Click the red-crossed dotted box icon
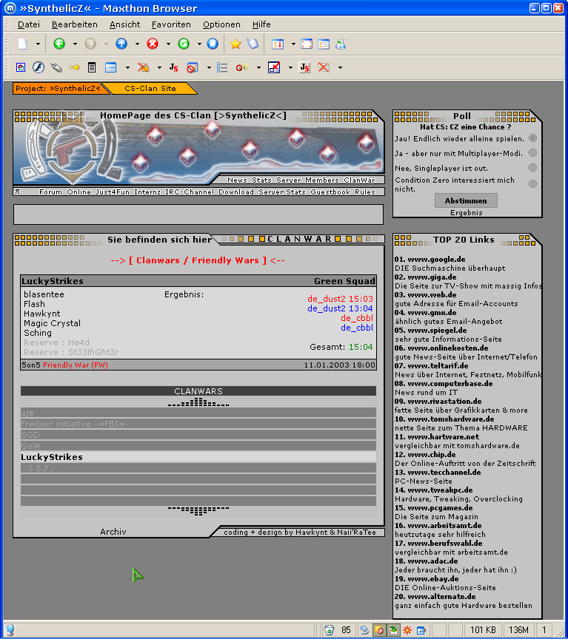Screen dimensions: 568x639 [324, 67]
